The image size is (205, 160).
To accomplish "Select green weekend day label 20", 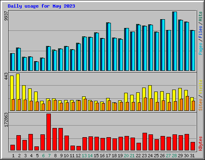I will point(126,156).
